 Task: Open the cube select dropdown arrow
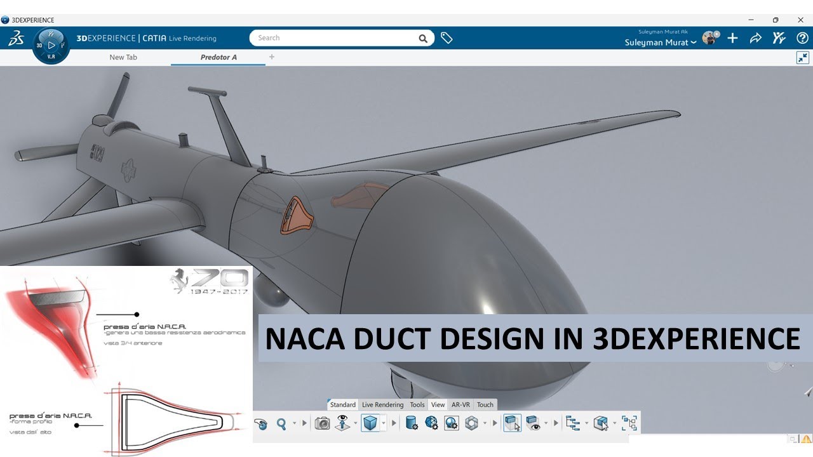(x=614, y=423)
